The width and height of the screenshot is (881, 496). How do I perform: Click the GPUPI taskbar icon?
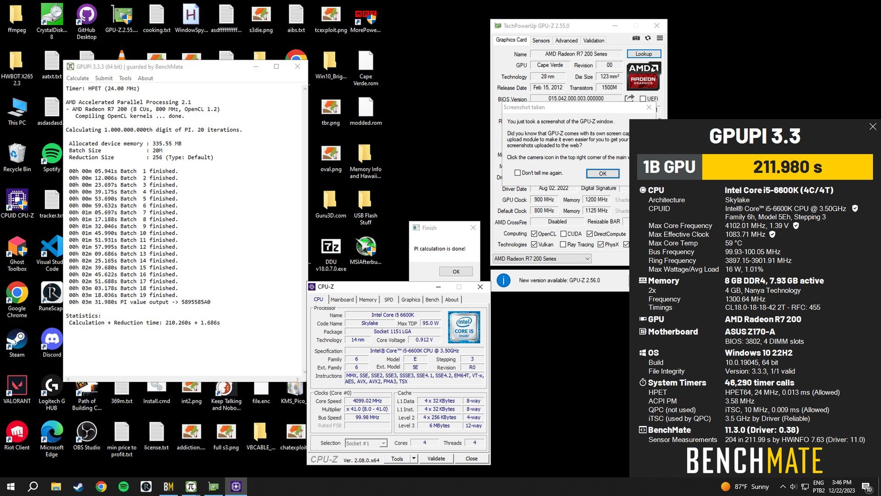pos(191,486)
